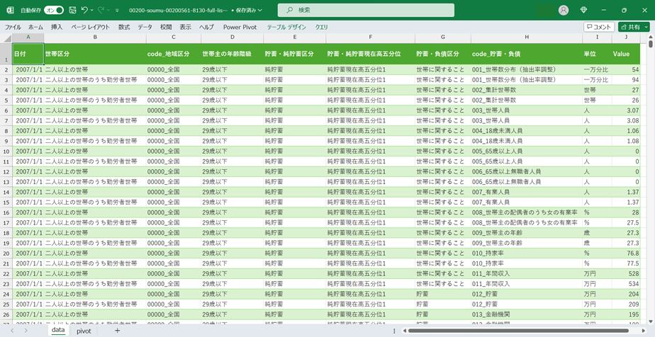Open the テーブル デザイン tab
Viewport: 655px width, 337px height.
coord(286,27)
